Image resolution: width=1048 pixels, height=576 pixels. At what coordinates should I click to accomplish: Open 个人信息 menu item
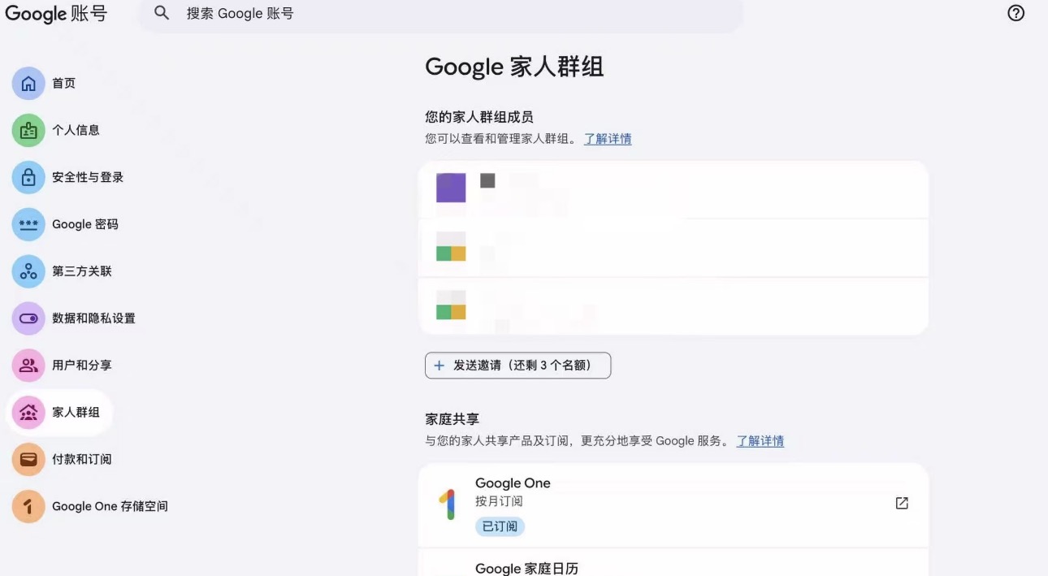[76, 130]
